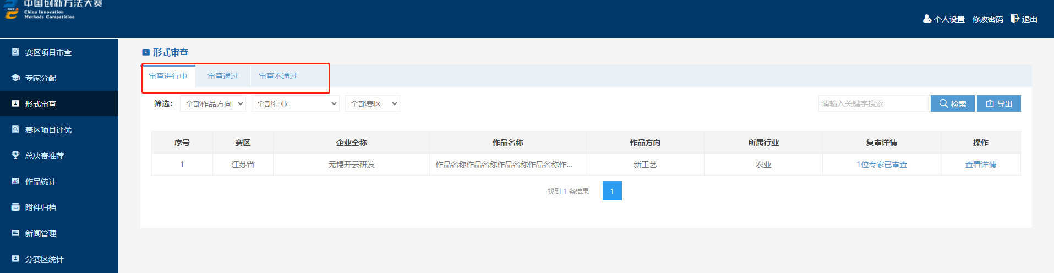
Task: Click 无锡开云研发 cell
Action: click(352, 165)
